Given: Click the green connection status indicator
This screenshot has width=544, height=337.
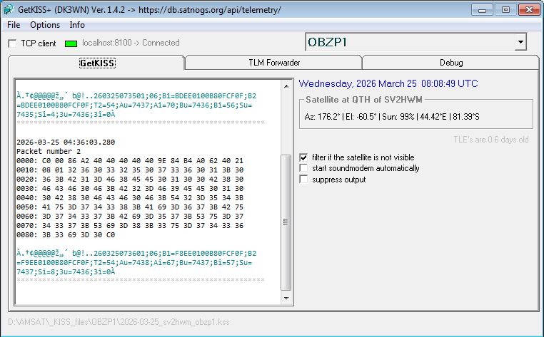Looking at the screenshot, I should pos(71,43).
